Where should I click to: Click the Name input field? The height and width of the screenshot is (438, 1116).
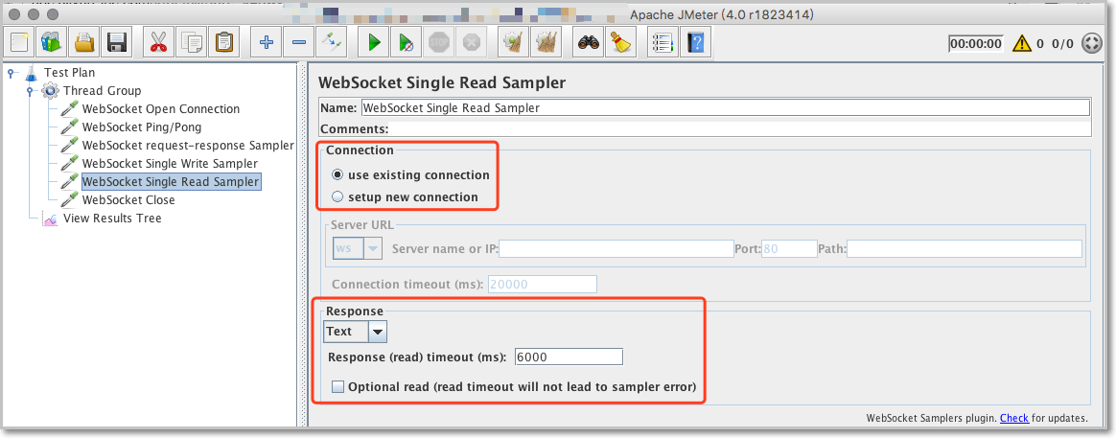pyautogui.click(x=725, y=108)
